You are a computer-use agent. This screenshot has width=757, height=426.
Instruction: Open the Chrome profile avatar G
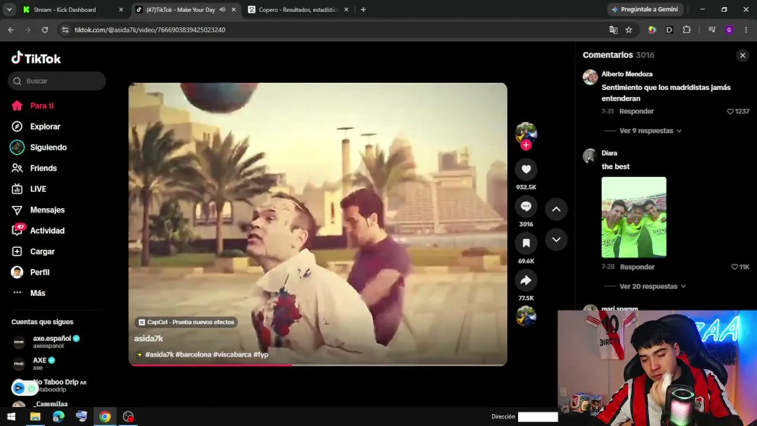(x=729, y=30)
